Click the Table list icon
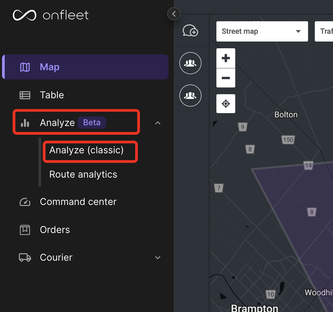Image resolution: width=333 pixels, height=312 pixels. [x=25, y=95]
